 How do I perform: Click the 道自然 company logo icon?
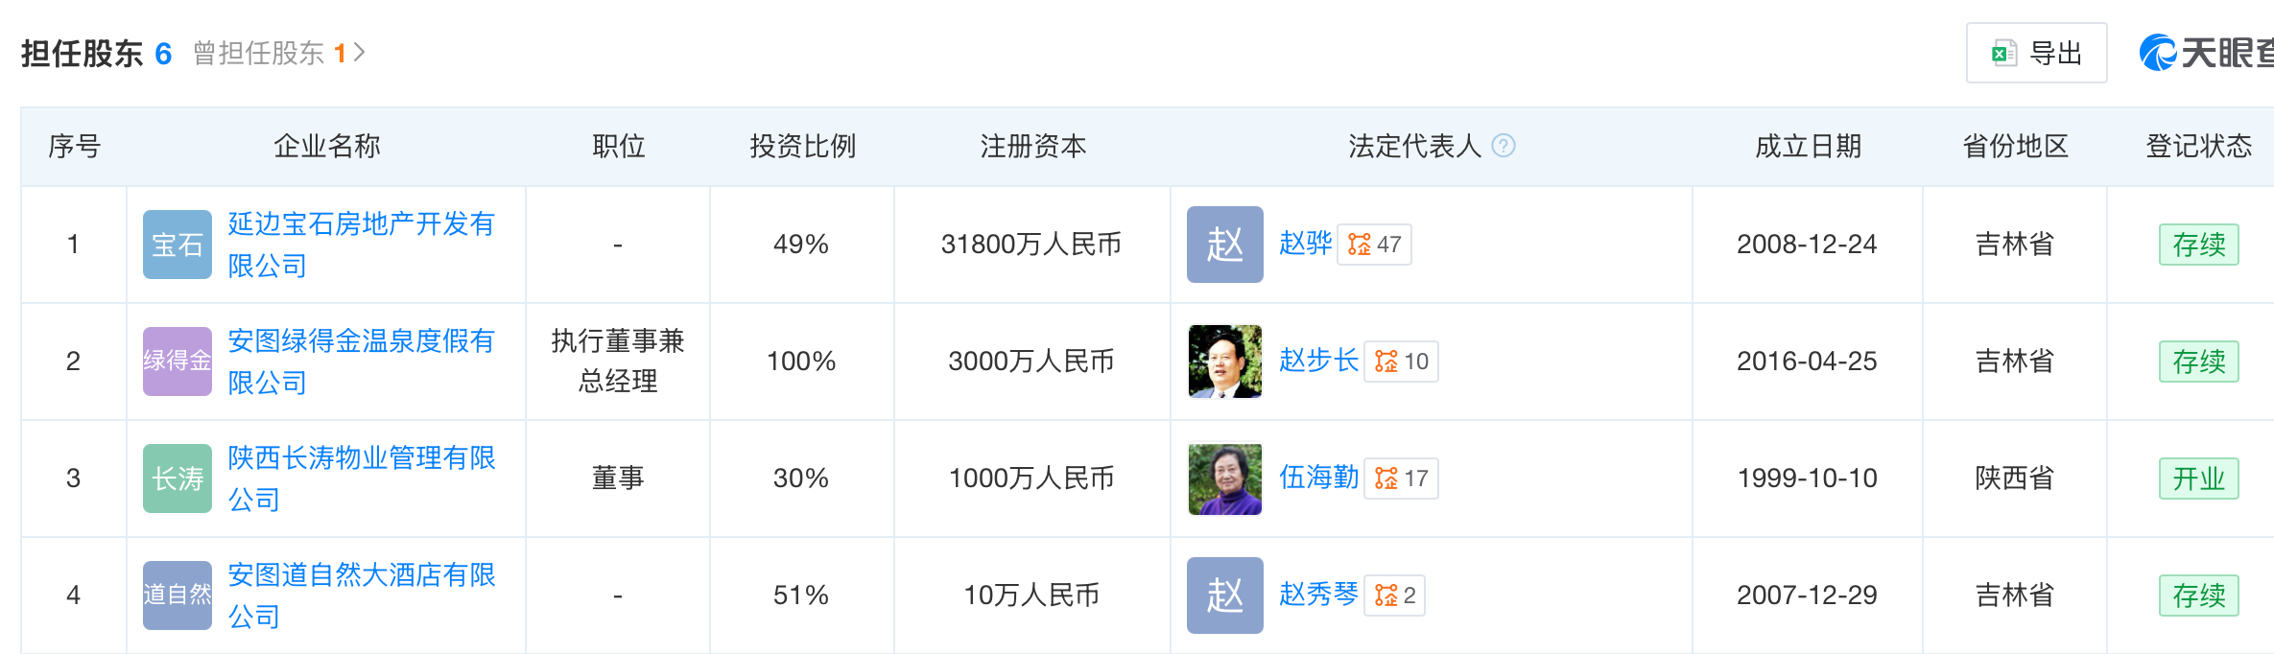pos(178,596)
